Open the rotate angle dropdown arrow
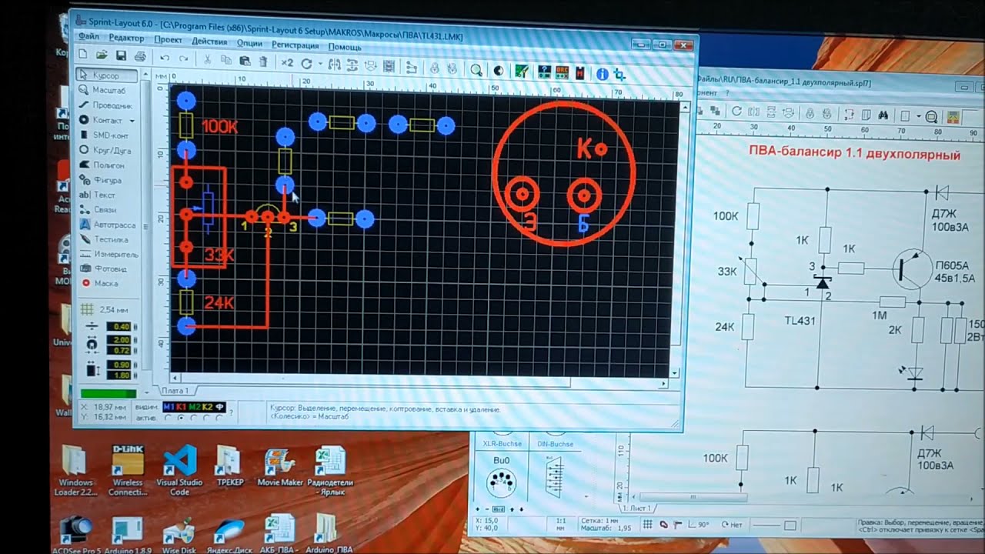The width and height of the screenshot is (985, 554). click(319, 64)
